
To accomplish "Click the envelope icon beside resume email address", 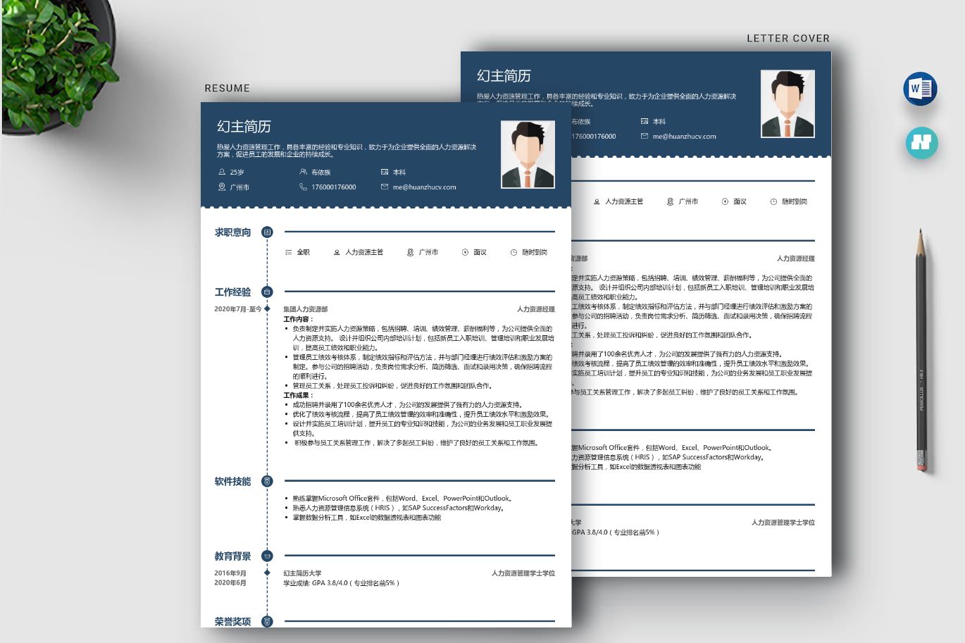I will coord(385,187).
